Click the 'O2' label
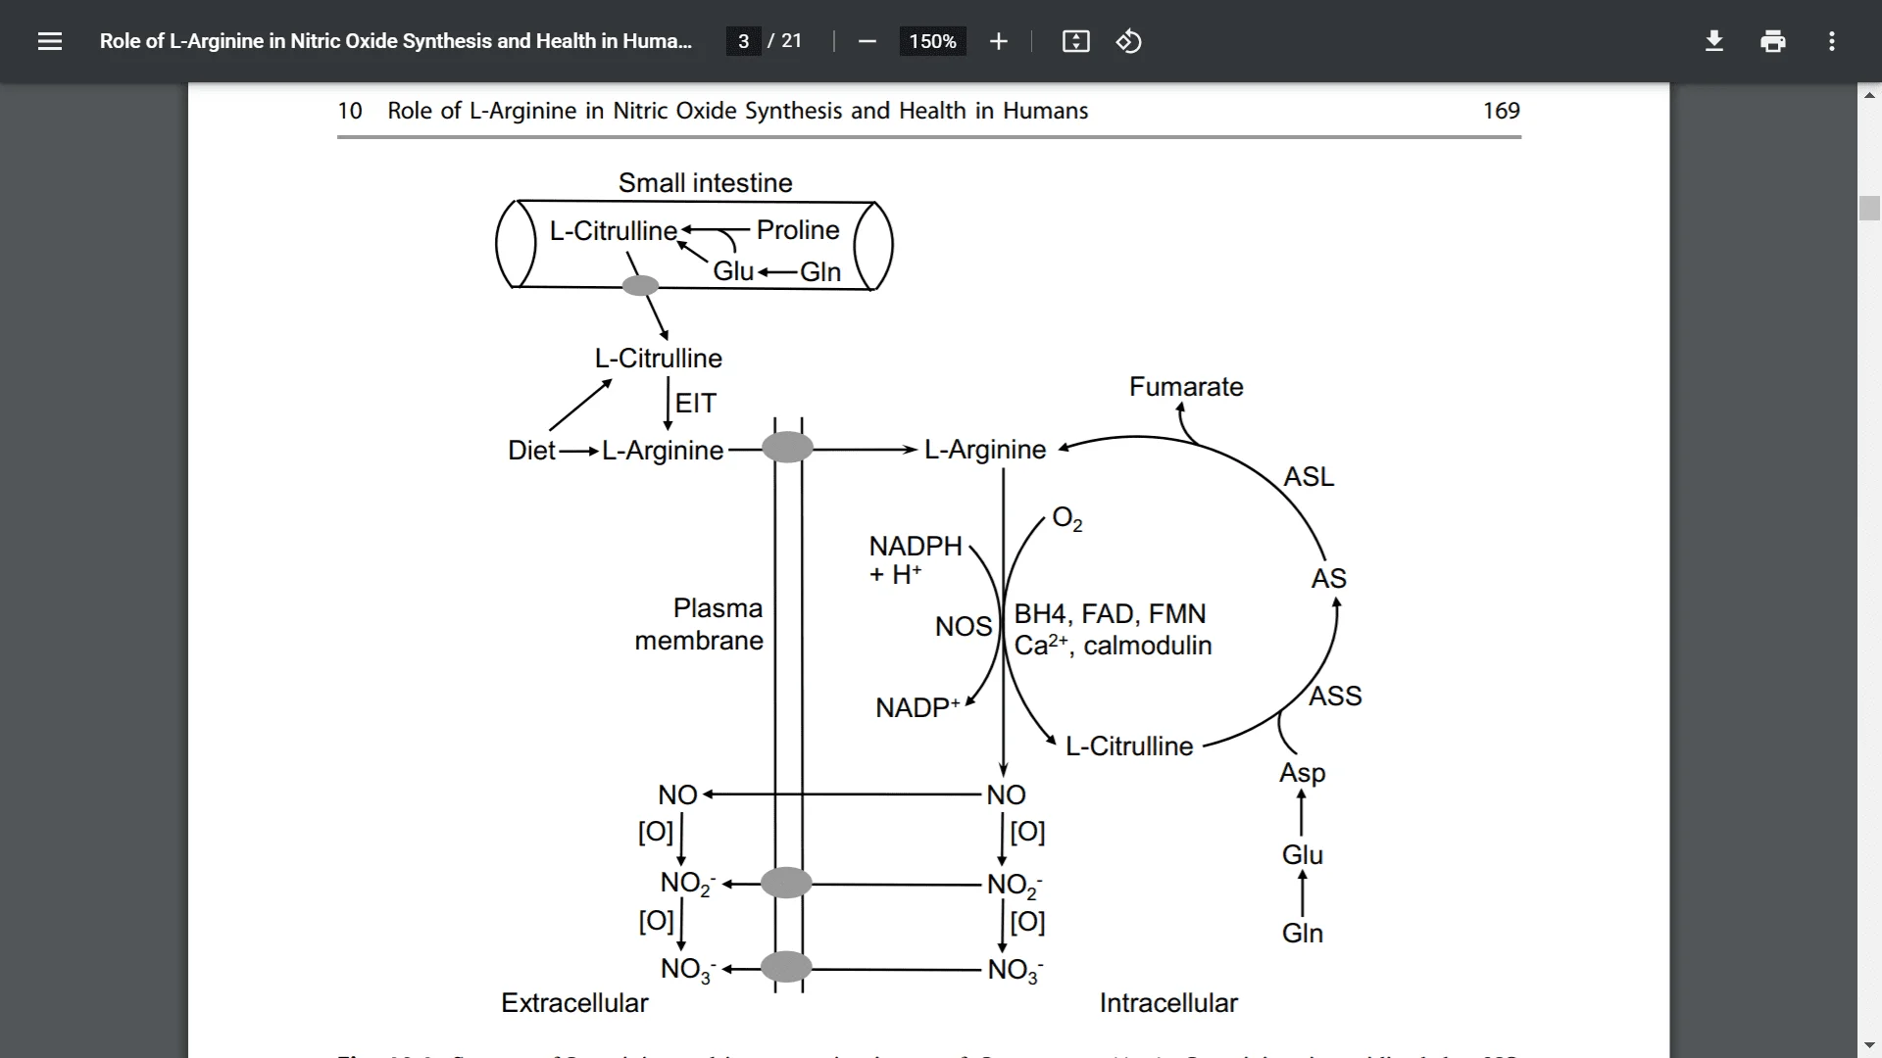 click(1066, 518)
